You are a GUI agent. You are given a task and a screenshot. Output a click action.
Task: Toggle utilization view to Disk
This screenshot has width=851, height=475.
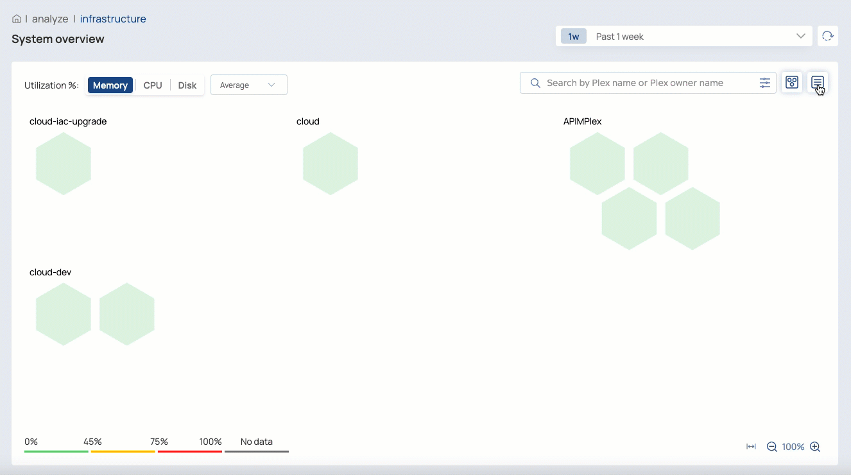(x=187, y=85)
